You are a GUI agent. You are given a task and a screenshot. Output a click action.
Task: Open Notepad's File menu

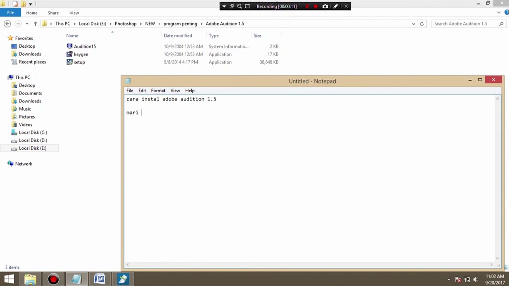pos(130,91)
